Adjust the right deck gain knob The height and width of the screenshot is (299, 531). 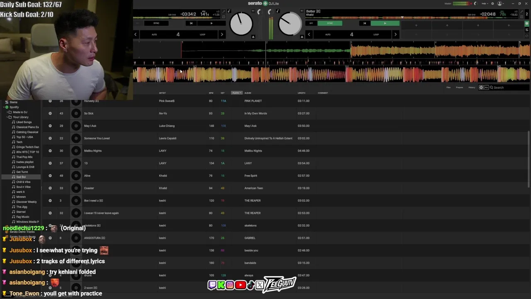(x=270, y=12)
